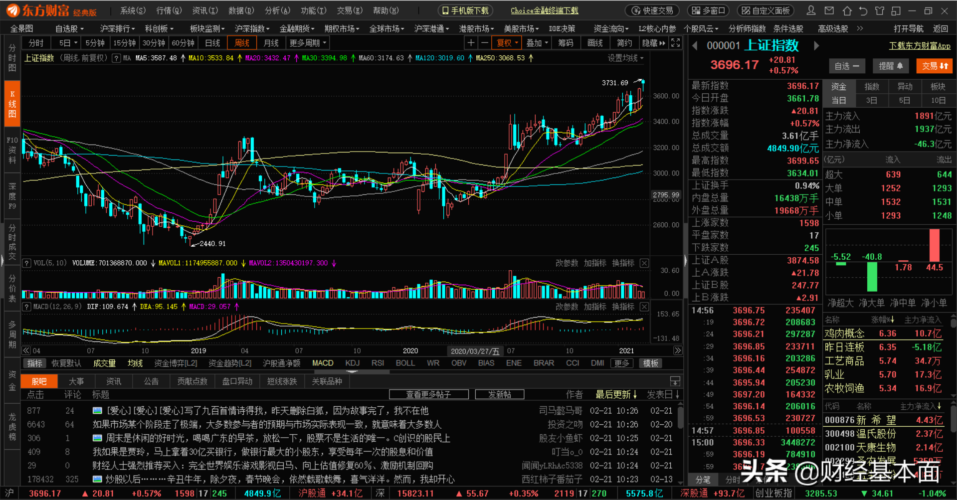Toggle 隐藏 to hide side panel
957x500 pixels.
654,43
